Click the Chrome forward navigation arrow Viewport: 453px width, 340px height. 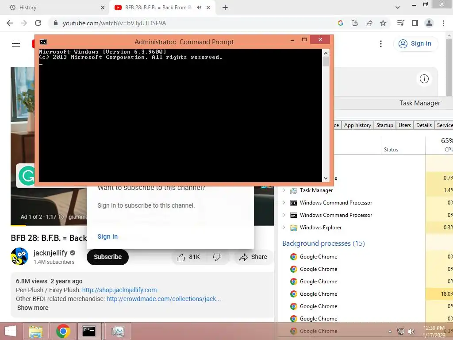(24, 23)
